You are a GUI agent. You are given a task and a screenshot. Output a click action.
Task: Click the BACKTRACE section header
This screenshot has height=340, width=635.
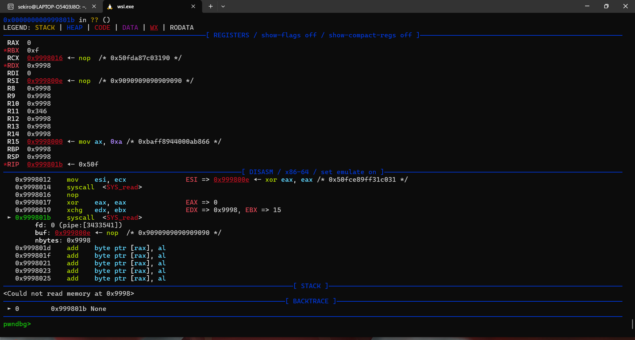click(x=311, y=301)
